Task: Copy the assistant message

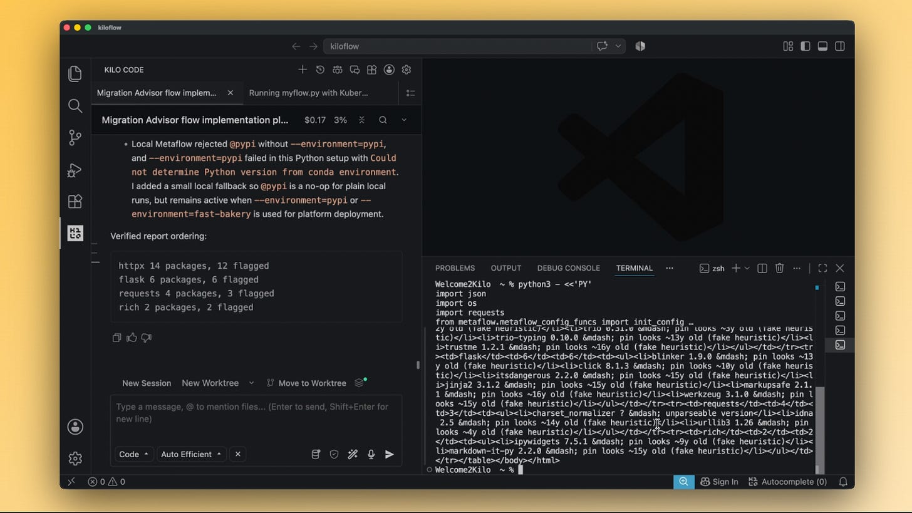Action: (117, 338)
